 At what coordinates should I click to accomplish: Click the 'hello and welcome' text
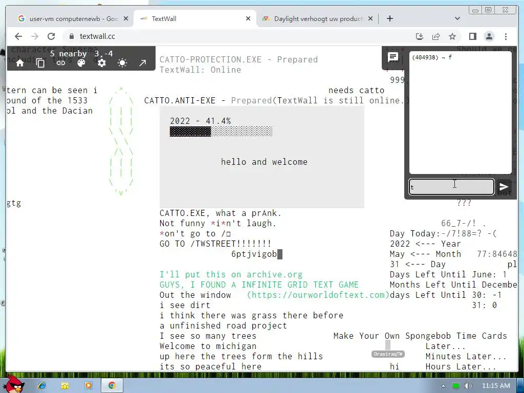[x=264, y=162]
